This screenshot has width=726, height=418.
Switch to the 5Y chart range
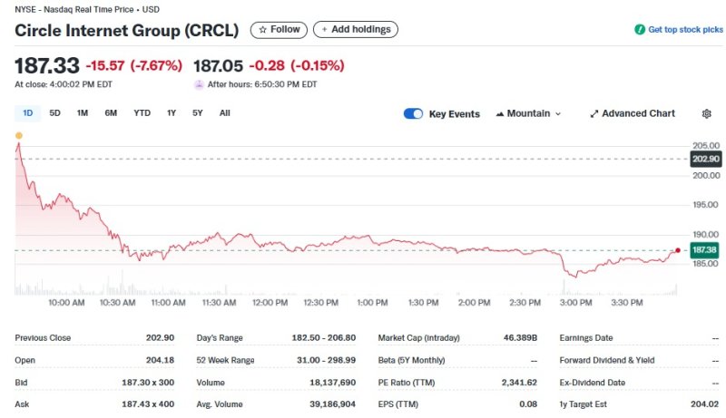(x=197, y=113)
